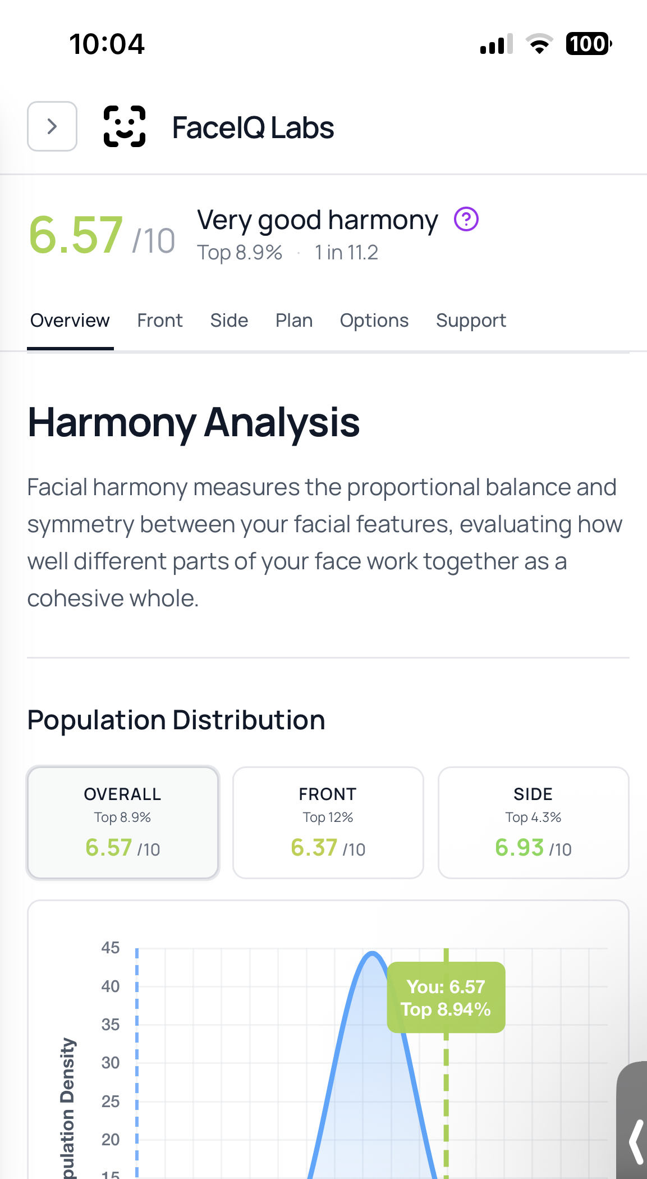Select the SIDE distribution card
The image size is (647, 1179).
(533, 822)
